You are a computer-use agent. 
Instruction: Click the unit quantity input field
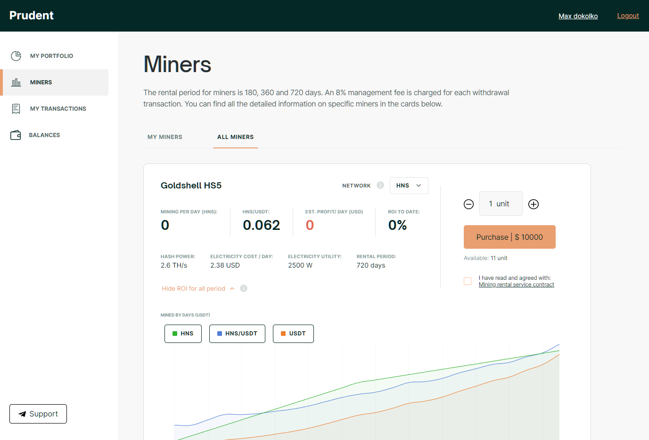tap(501, 204)
